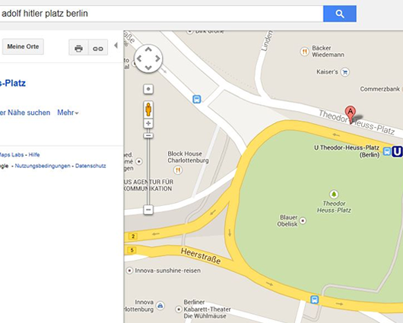
Task: Select the U-Bahn Theodor-Heuss-Platz station icon
Action: pyautogui.click(x=397, y=151)
